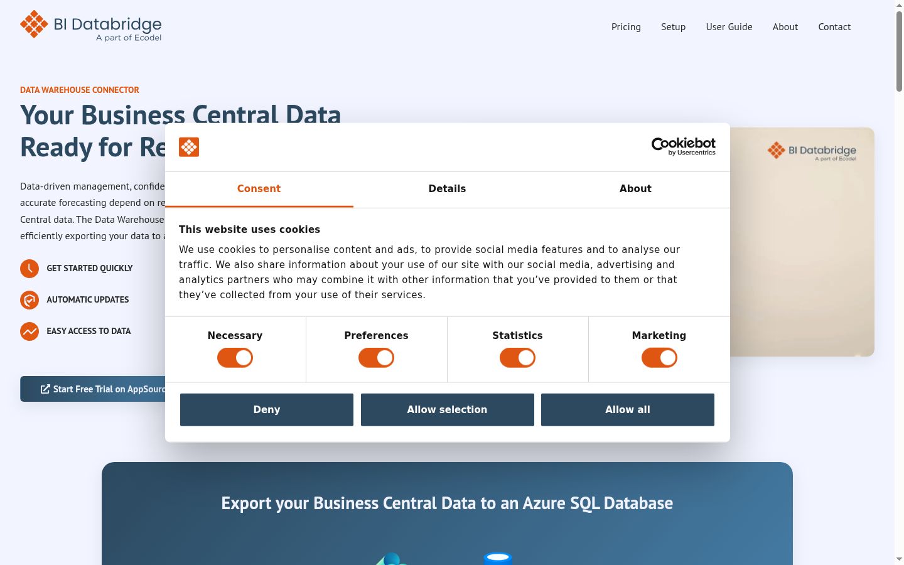The height and width of the screenshot is (565, 904).
Task: Click the 'Necessary' cookie category label
Action: [x=235, y=336]
